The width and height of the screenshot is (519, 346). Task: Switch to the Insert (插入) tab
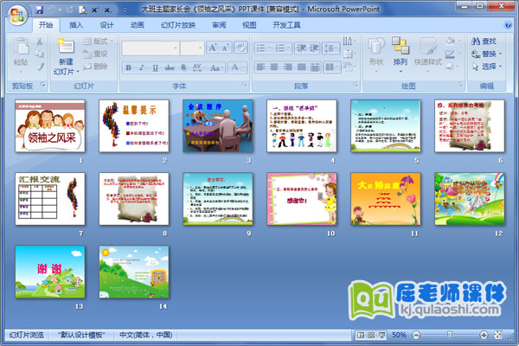tap(77, 26)
